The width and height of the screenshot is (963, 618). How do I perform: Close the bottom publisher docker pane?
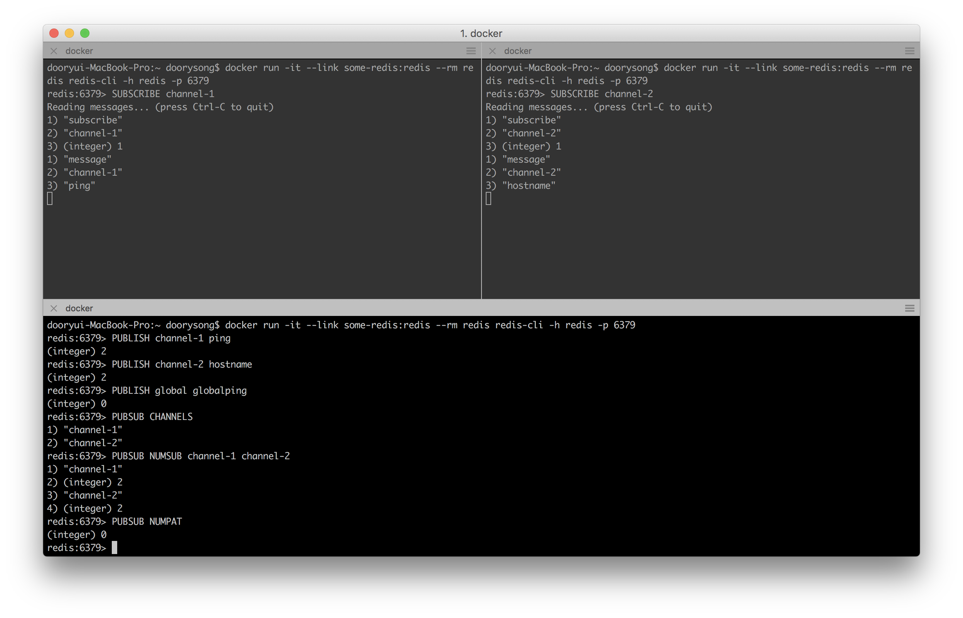click(x=53, y=308)
